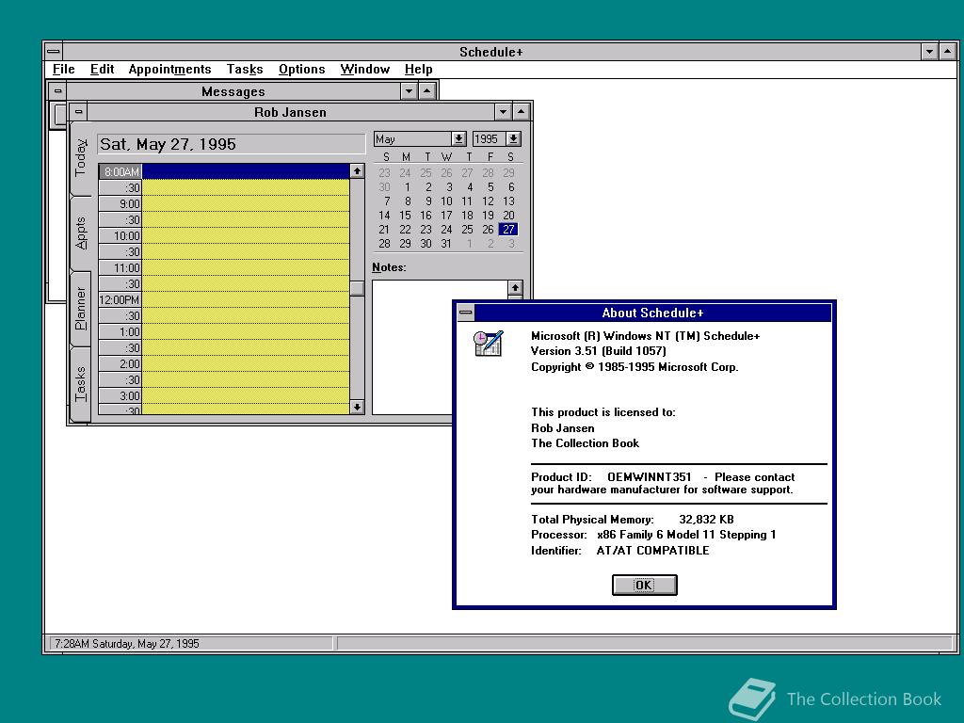The image size is (964, 723).
Task: Select the 1:00 time slot
Action: pyautogui.click(x=224, y=331)
